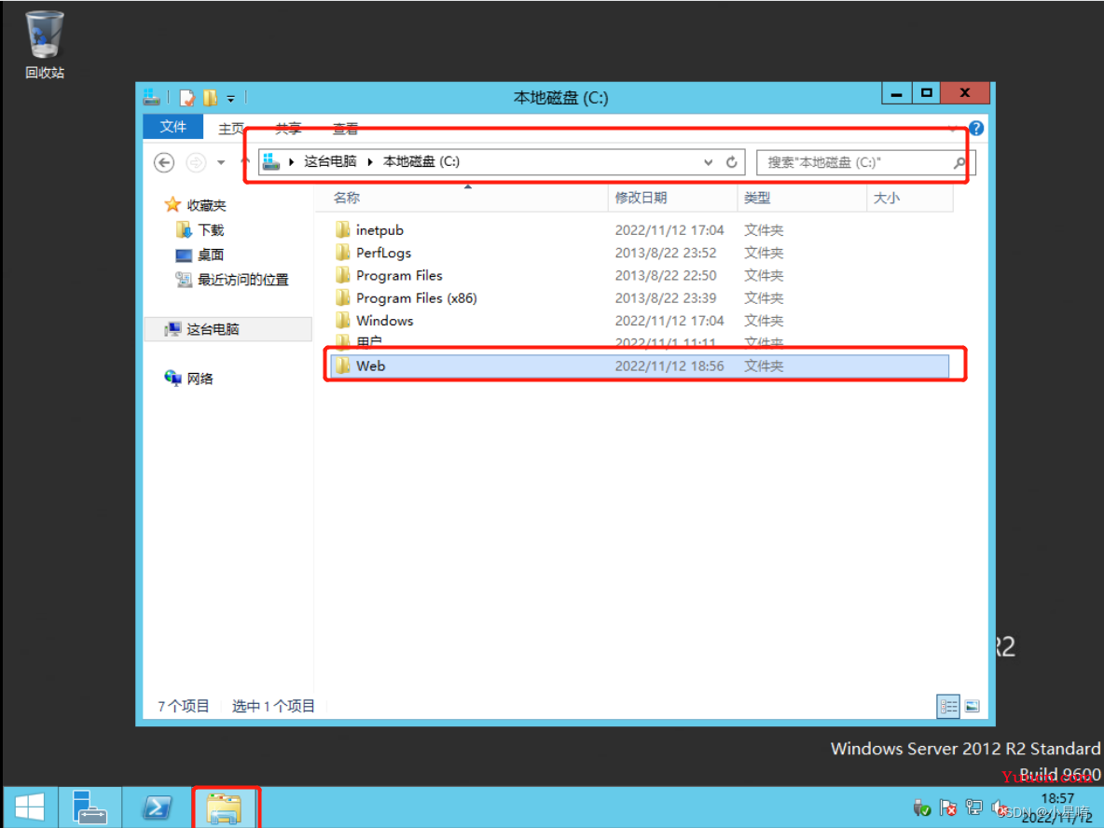Click 本地磁盘 (C:) address breadcrumb
Image resolution: width=1104 pixels, height=828 pixels.
[421, 161]
